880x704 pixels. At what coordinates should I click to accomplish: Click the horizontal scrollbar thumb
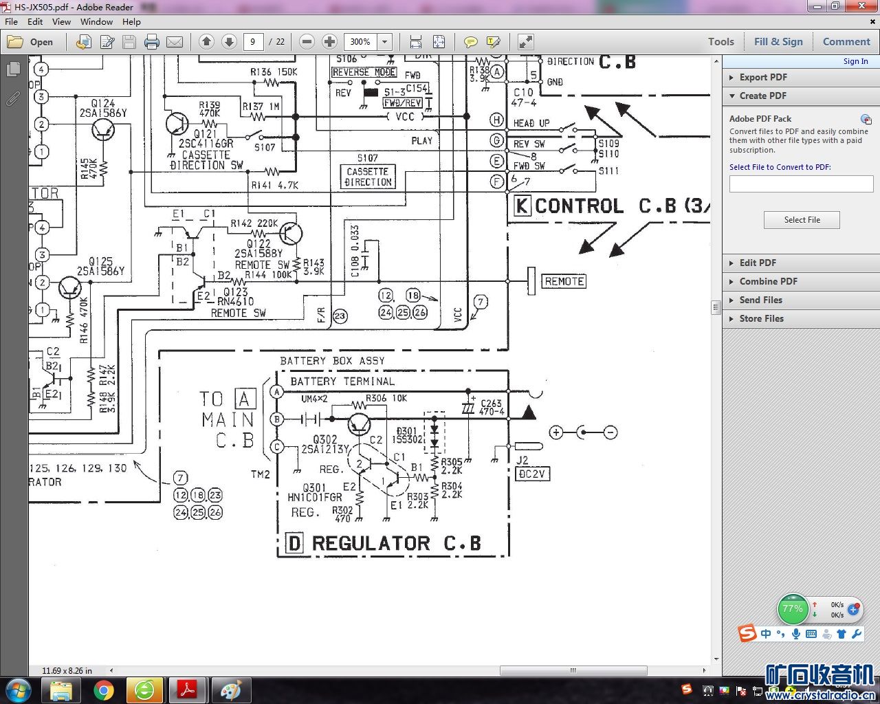coord(573,670)
